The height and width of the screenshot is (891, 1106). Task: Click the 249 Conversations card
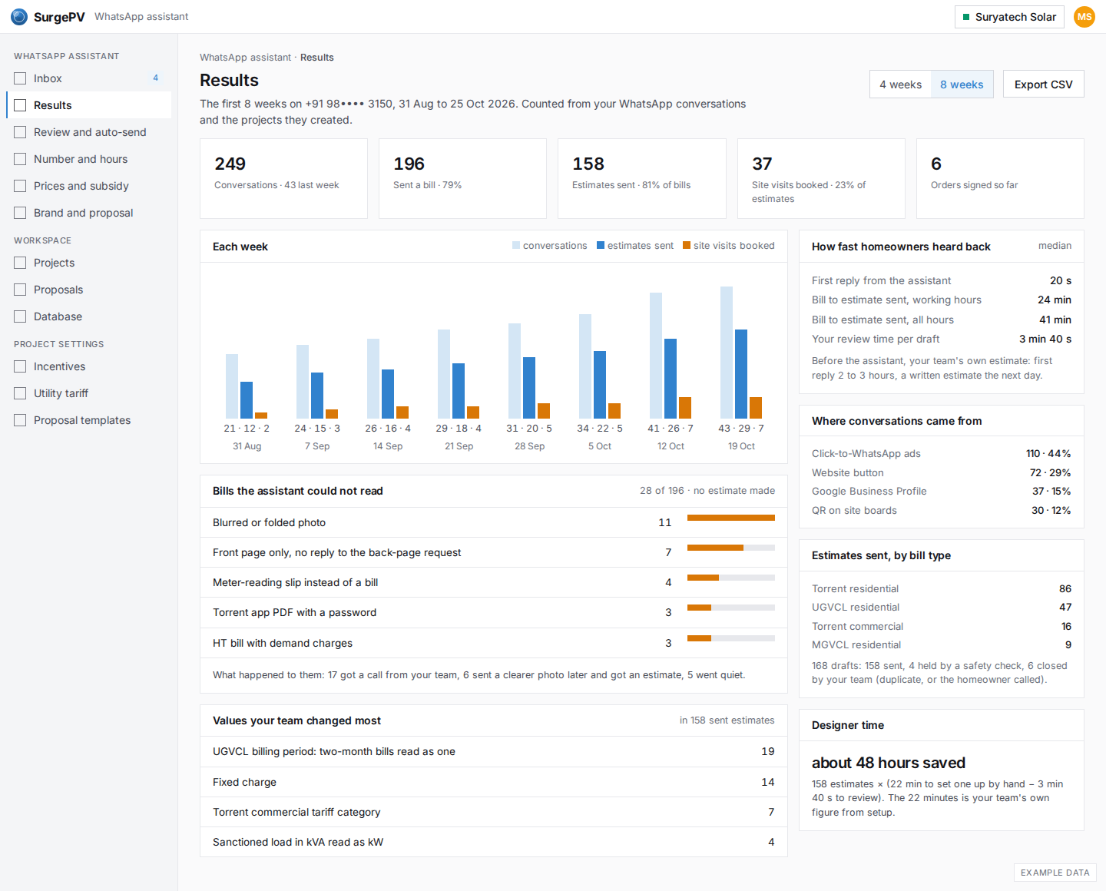click(283, 178)
